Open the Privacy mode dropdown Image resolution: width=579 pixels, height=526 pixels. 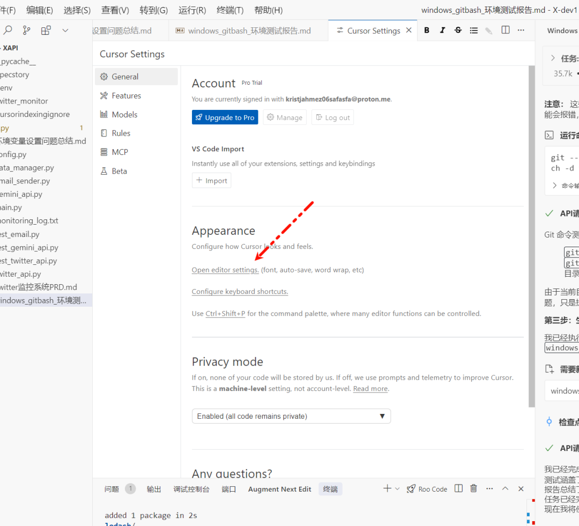pos(291,416)
